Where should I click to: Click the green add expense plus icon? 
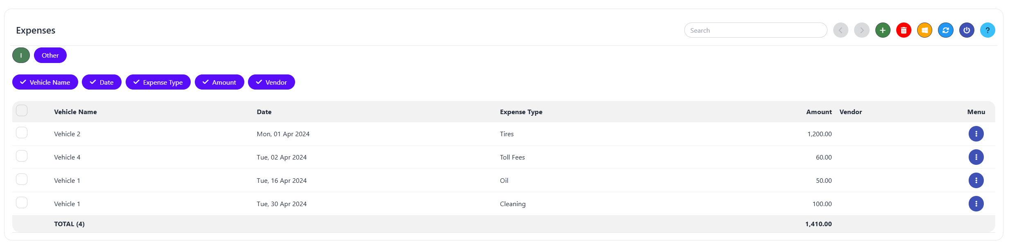tap(883, 30)
